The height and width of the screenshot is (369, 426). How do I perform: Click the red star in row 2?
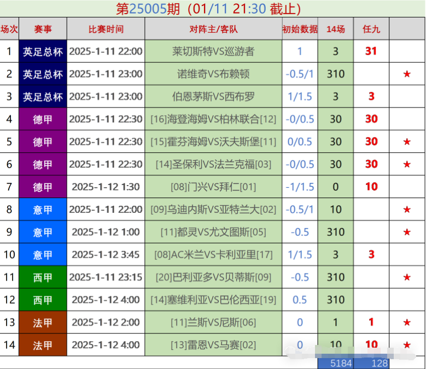click(x=407, y=74)
